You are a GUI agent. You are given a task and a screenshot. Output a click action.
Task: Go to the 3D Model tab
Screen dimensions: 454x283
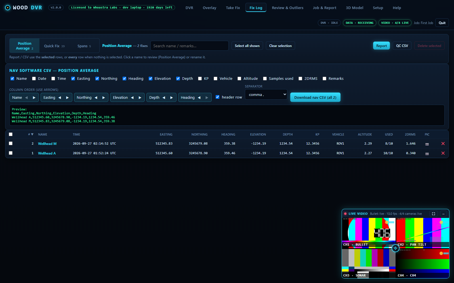pyautogui.click(x=354, y=8)
